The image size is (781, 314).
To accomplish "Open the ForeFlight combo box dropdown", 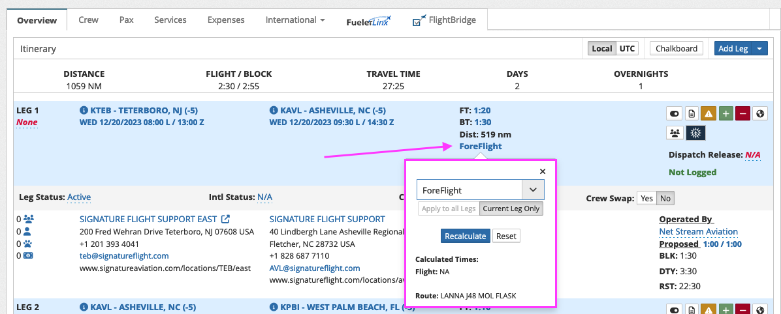I will point(532,190).
